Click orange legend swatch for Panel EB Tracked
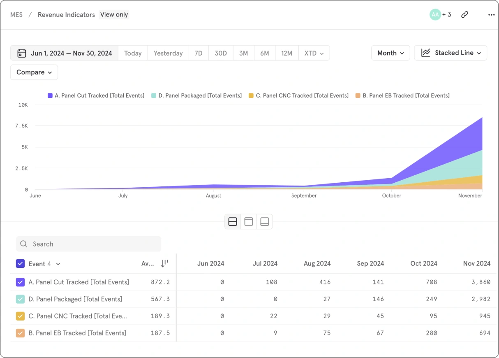 (358, 95)
